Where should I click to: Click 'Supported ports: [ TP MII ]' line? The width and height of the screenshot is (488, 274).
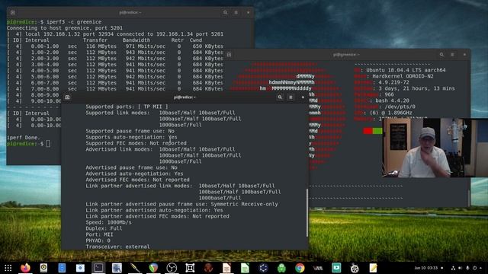[x=127, y=107]
